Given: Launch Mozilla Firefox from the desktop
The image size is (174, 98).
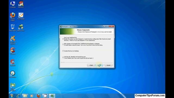Looking at the screenshot, I should 13,17.
